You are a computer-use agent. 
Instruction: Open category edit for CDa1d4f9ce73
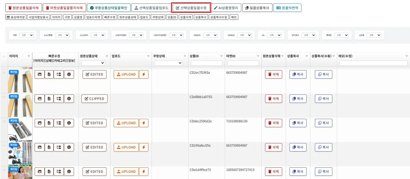[x=59, y=171]
